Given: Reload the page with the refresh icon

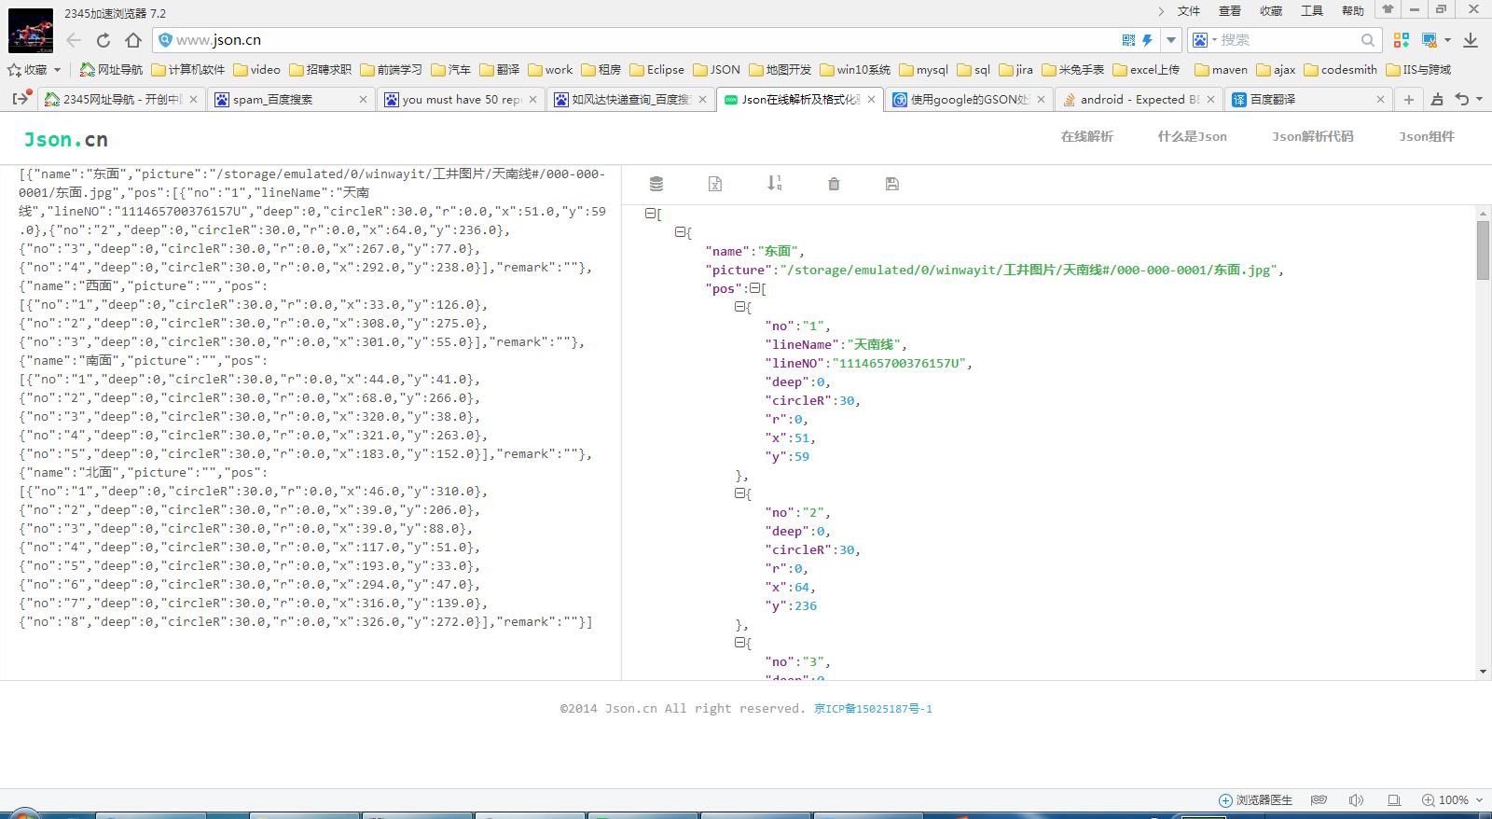Looking at the screenshot, I should [104, 40].
